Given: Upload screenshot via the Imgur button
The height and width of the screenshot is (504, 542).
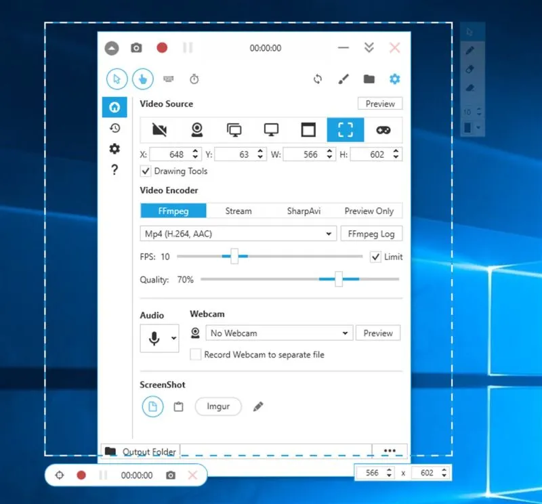Looking at the screenshot, I should (218, 406).
